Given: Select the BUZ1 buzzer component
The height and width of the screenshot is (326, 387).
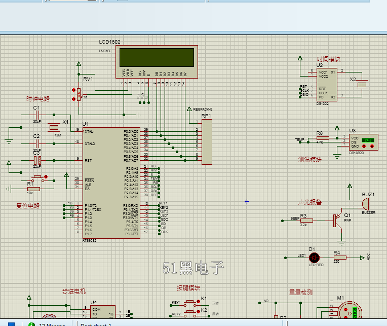Looking at the screenshot, I should 366,204.
